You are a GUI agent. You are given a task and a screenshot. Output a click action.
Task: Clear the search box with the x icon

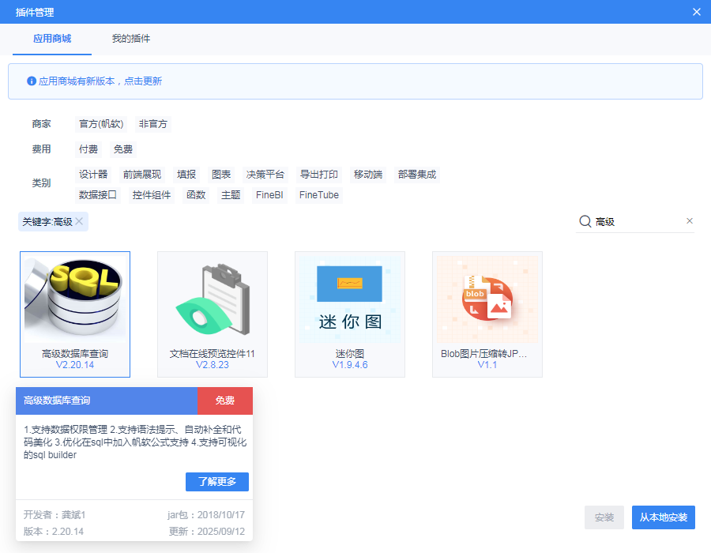click(x=689, y=221)
